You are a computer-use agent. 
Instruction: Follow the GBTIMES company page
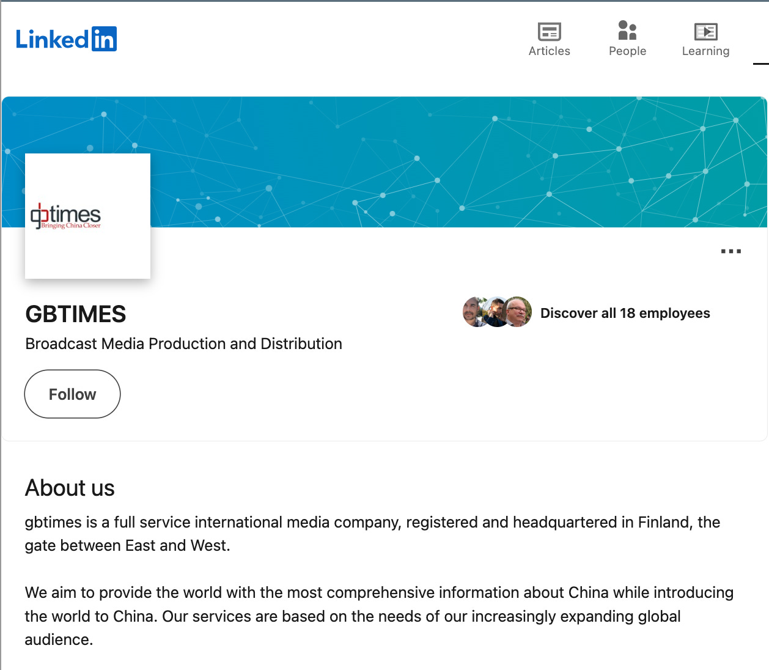click(72, 394)
